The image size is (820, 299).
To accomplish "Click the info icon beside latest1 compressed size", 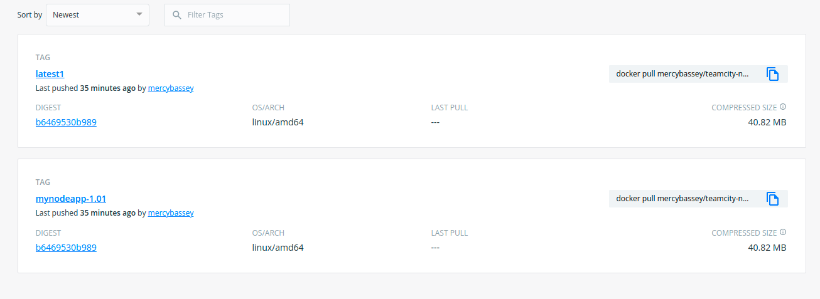I will [x=783, y=107].
